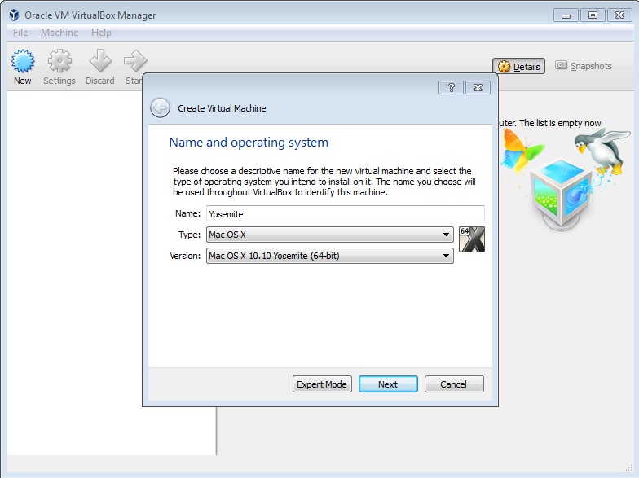This screenshot has width=639, height=478.
Task: Switch to Expert Mode
Action: pyautogui.click(x=322, y=384)
